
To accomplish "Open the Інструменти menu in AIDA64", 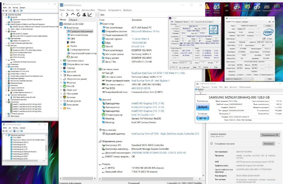I will (x=114, y=10).
